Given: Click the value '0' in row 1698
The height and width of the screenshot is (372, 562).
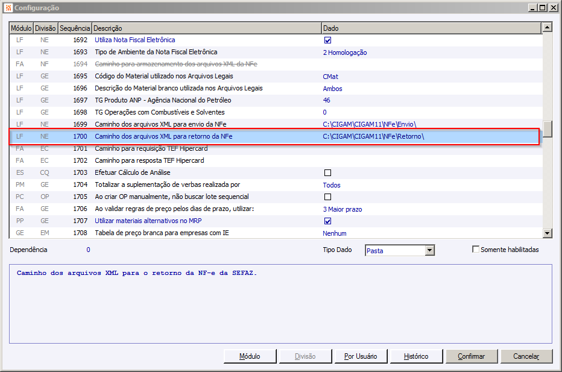Looking at the screenshot, I should [x=325, y=112].
